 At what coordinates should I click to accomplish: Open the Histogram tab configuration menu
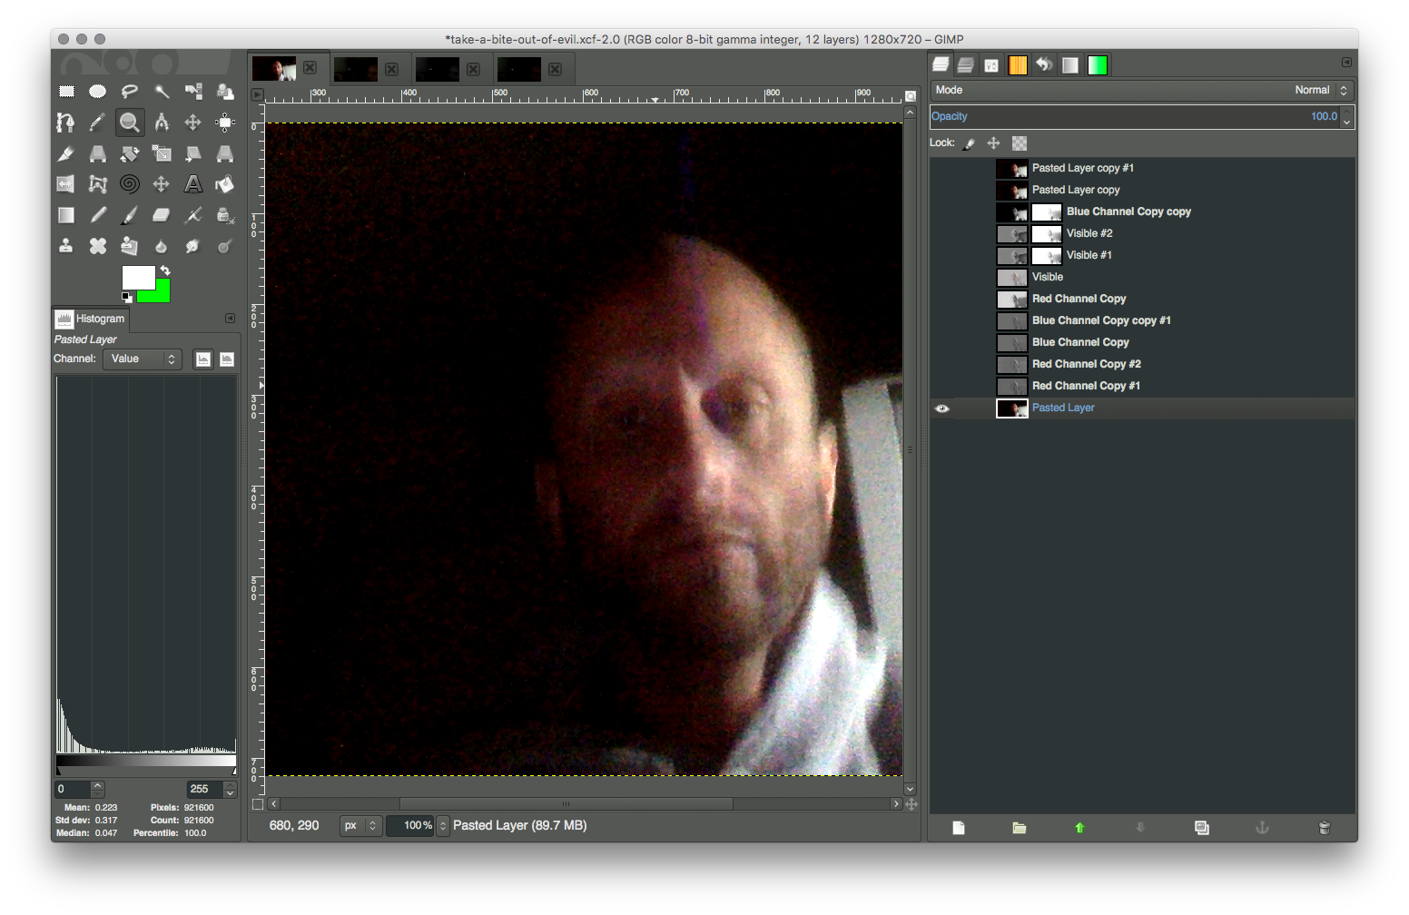(230, 319)
